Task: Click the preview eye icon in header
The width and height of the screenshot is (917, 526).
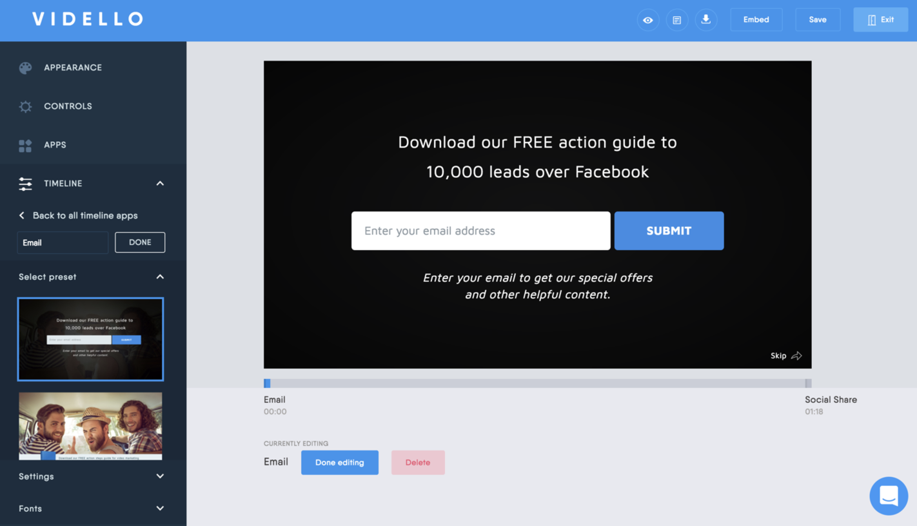Action: (648, 20)
